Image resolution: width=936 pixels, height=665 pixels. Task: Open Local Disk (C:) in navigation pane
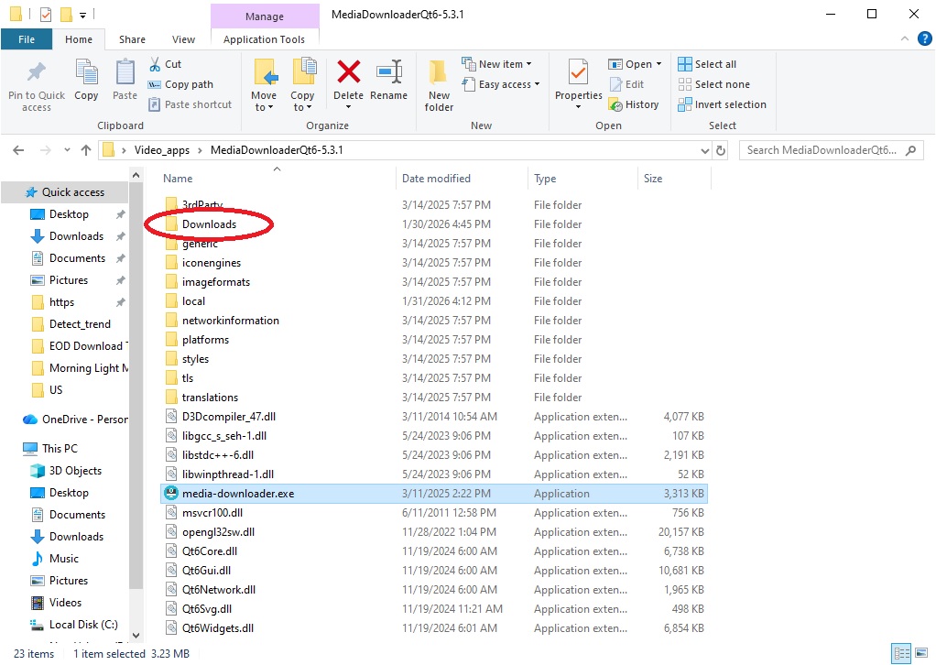83,625
